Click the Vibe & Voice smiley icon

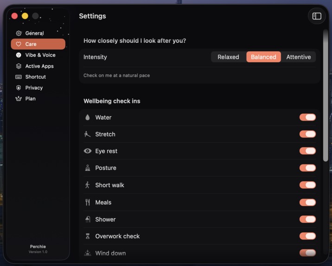(19, 55)
